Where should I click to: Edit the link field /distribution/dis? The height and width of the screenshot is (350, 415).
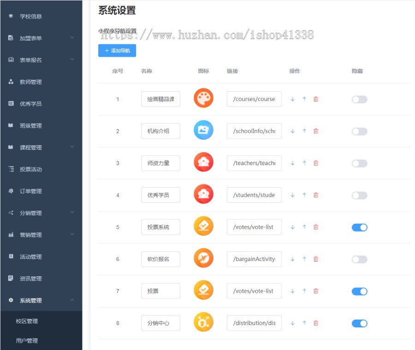254,323
